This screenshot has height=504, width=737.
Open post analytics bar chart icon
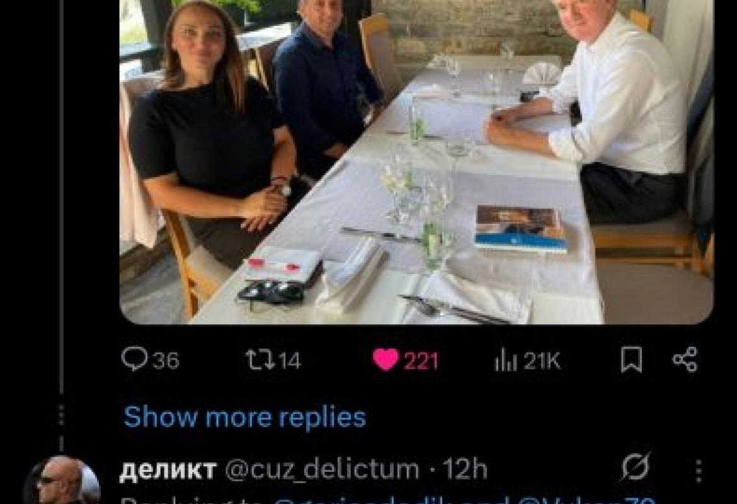pyautogui.click(x=505, y=360)
